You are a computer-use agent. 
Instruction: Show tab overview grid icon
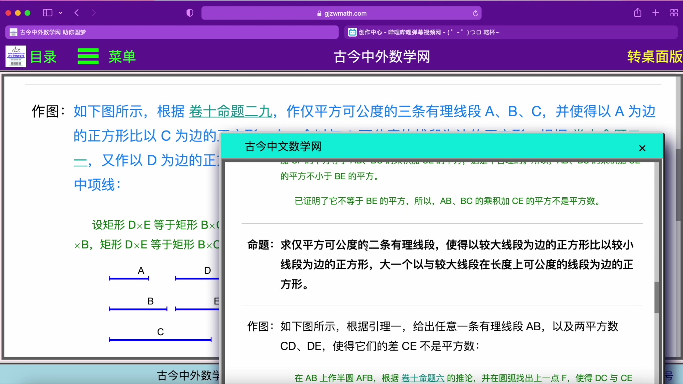(674, 13)
